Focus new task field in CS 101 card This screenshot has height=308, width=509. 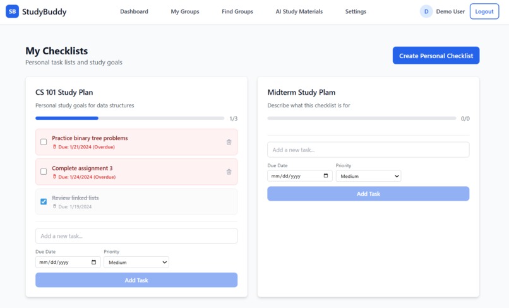136,236
